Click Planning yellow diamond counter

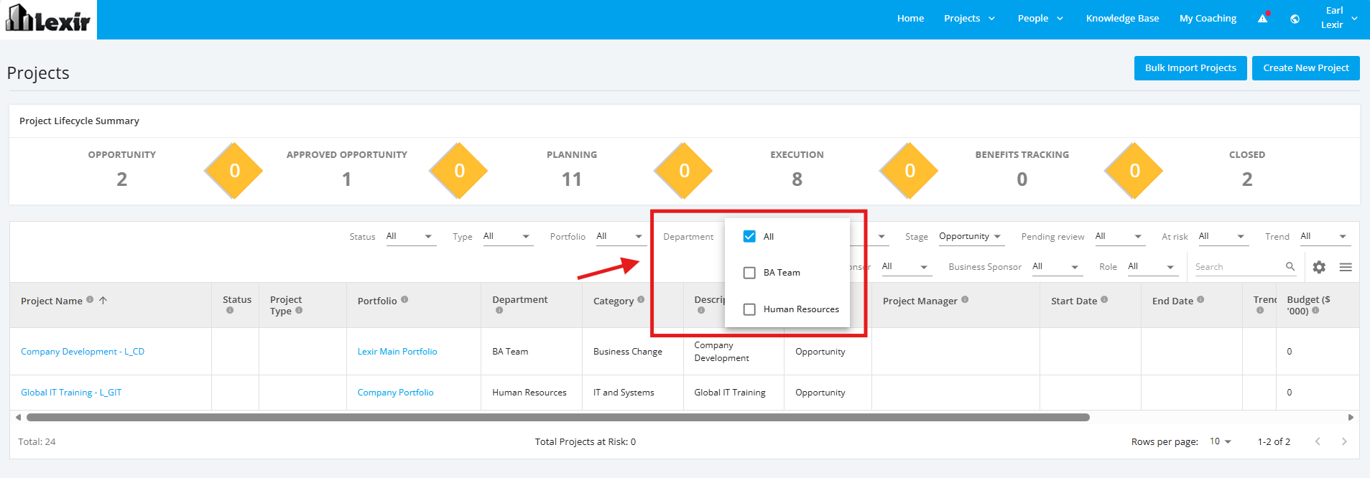click(x=684, y=171)
